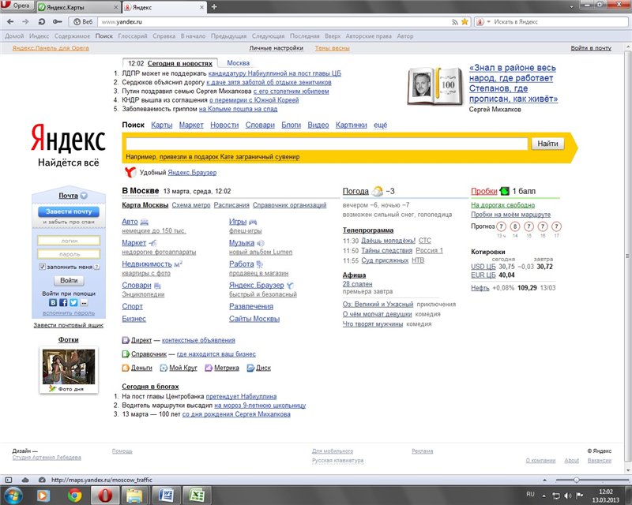The image size is (632, 505).
Task: Click the Opera Turbo icon in status bar
Action: click(42, 480)
